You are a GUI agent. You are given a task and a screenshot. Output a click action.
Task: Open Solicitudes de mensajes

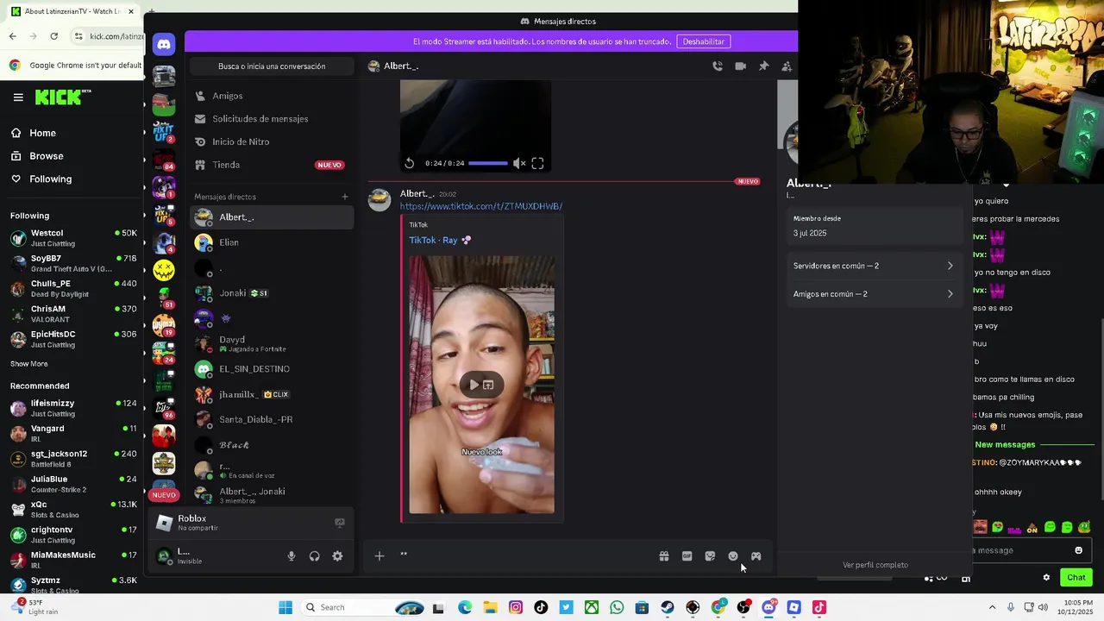pos(271,119)
